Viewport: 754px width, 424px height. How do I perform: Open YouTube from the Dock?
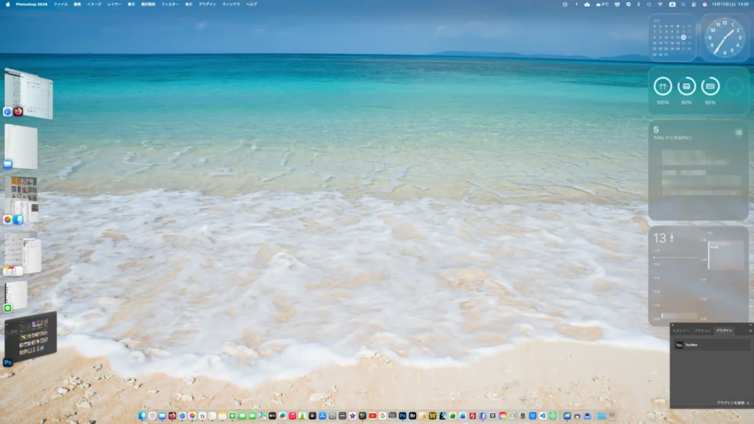click(x=372, y=416)
